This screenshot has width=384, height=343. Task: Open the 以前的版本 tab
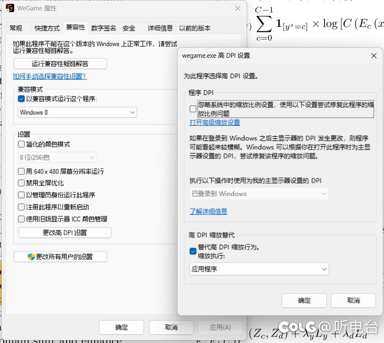point(195,28)
